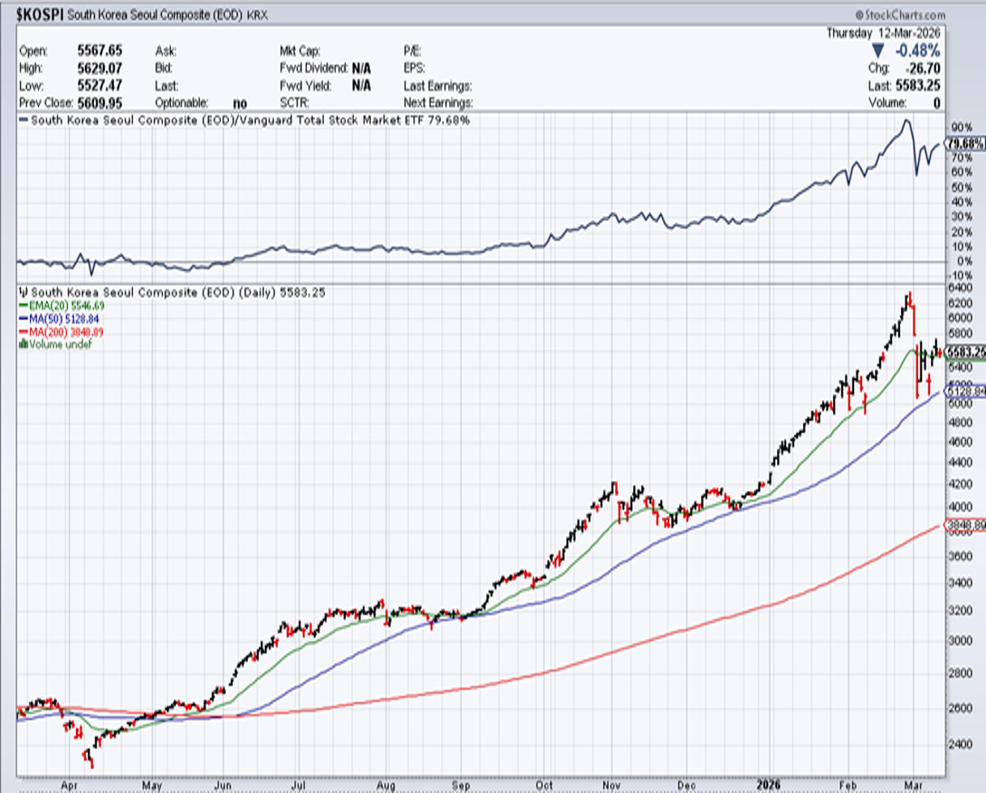Click the 2026 year label on the time axis

click(768, 785)
